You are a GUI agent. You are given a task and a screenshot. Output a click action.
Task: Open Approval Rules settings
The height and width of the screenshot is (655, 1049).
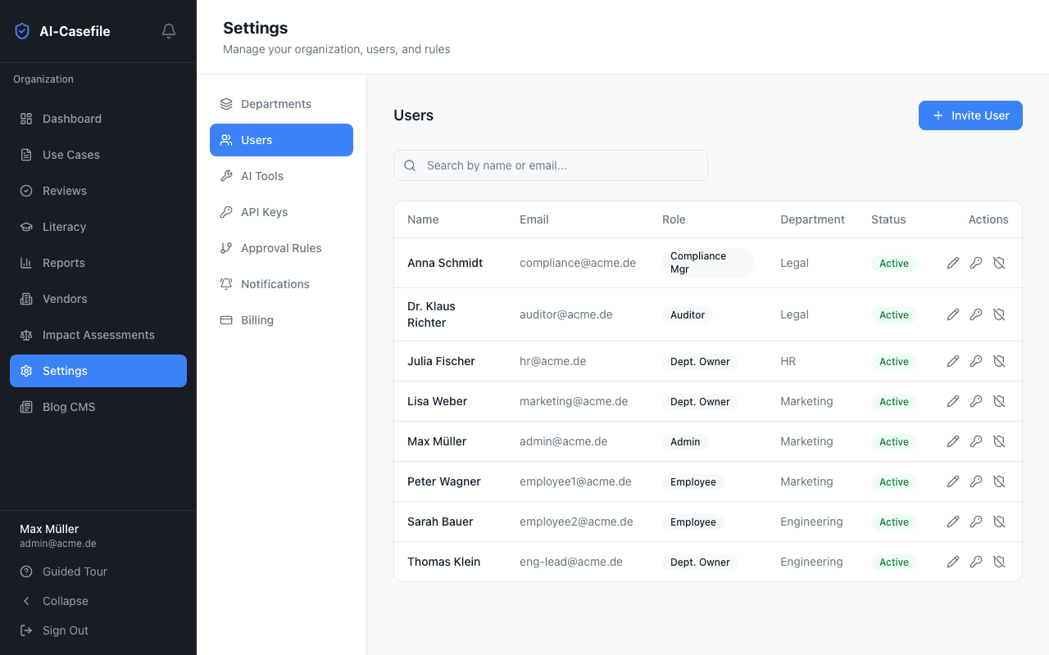click(x=281, y=248)
